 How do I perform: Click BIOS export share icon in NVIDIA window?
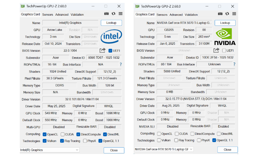[x=216, y=50]
